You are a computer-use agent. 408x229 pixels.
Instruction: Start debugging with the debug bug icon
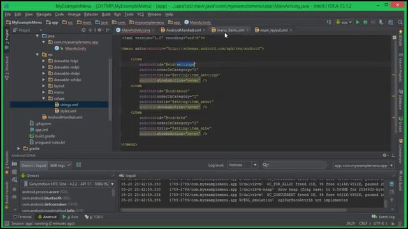click(365, 22)
